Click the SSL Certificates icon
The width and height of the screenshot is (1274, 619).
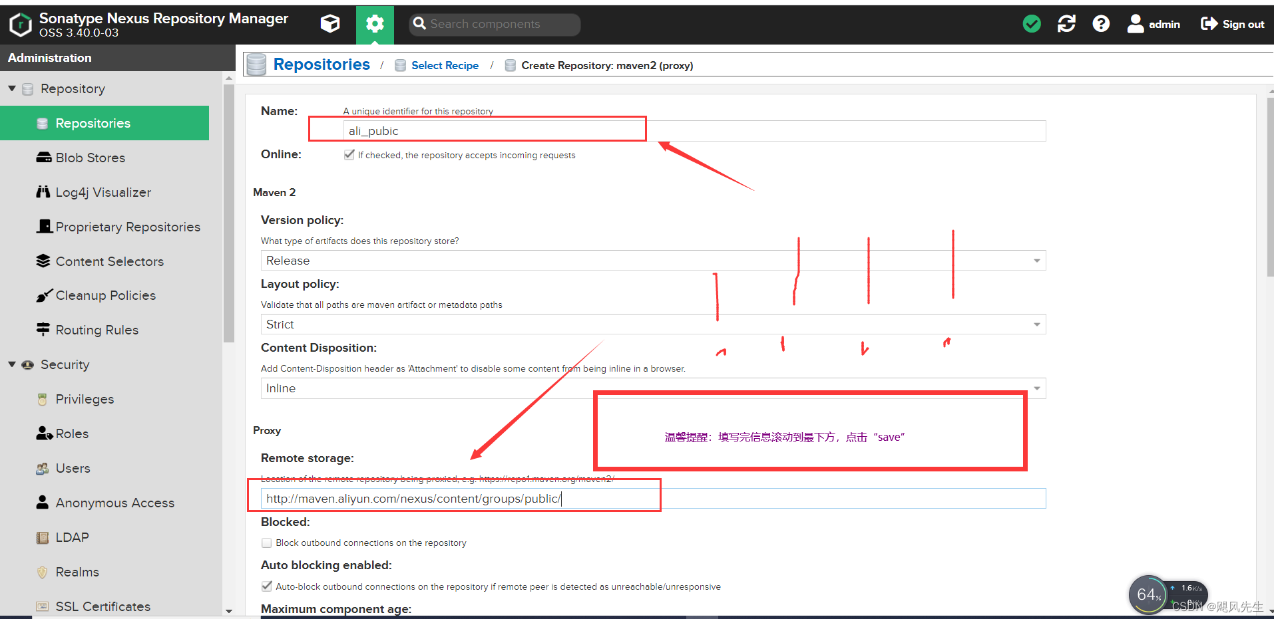pyautogui.click(x=43, y=606)
